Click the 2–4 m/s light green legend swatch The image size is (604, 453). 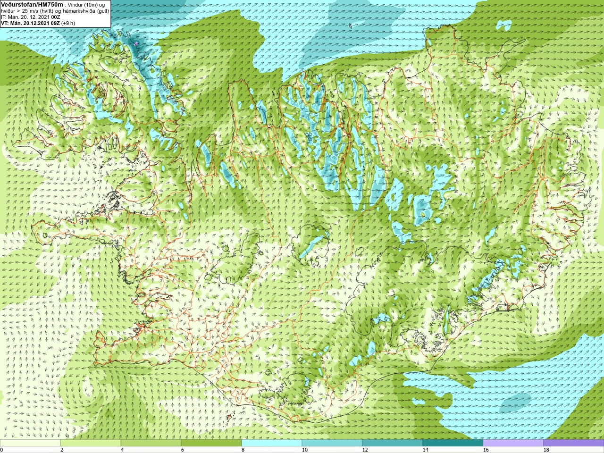coord(91,443)
